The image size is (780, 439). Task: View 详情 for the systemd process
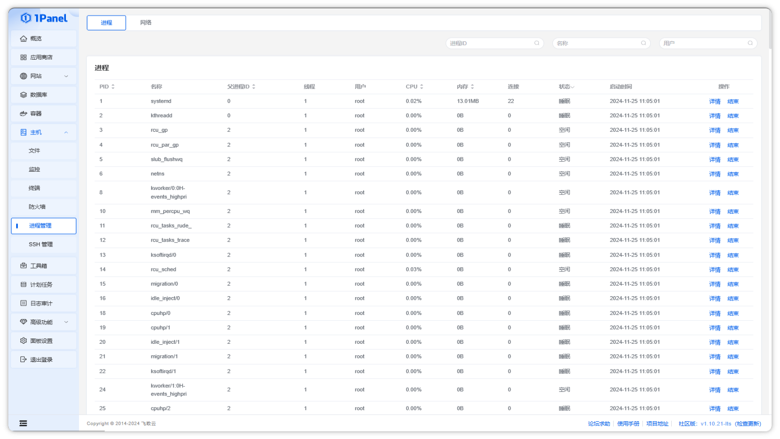715,102
